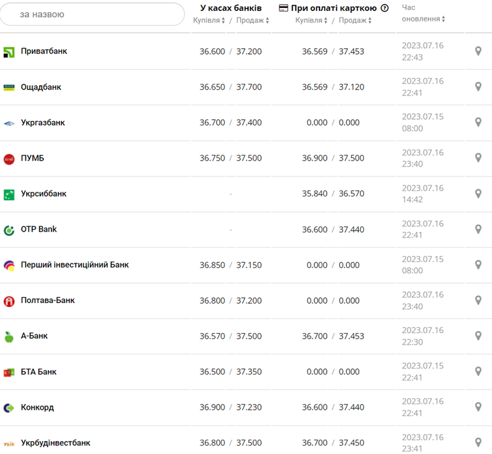Sort by card payment Продаж rate
The height and width of the screenshot is (454, 492).
355,20
